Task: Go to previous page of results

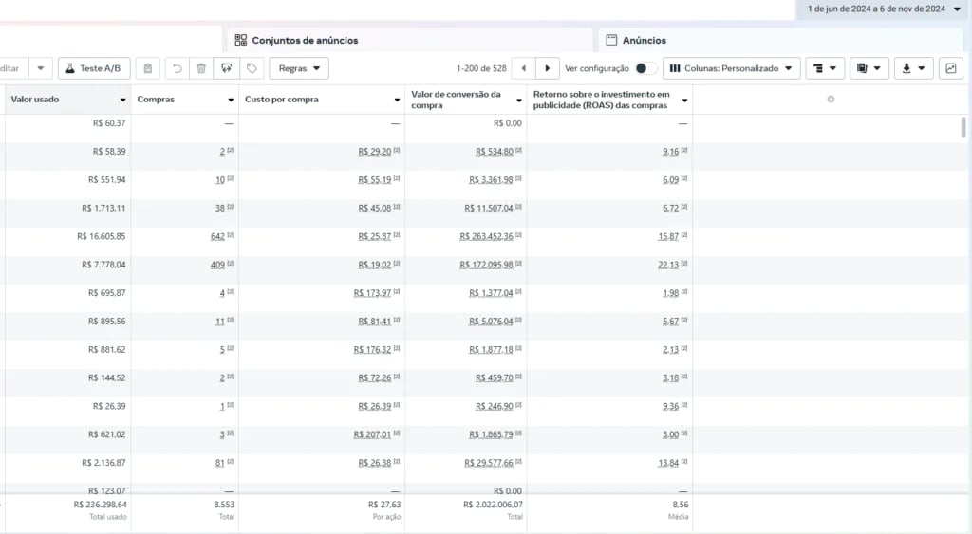Action: point(523,68)
